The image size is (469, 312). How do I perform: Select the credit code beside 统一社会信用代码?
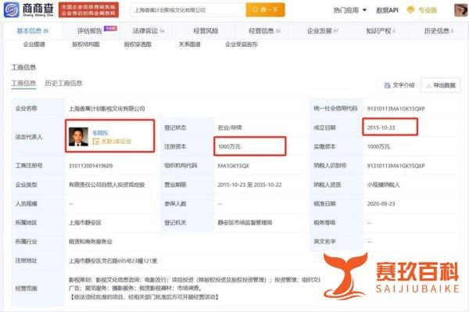396,109
